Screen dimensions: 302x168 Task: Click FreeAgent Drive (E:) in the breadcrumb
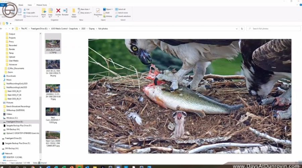tap(39, 29)
